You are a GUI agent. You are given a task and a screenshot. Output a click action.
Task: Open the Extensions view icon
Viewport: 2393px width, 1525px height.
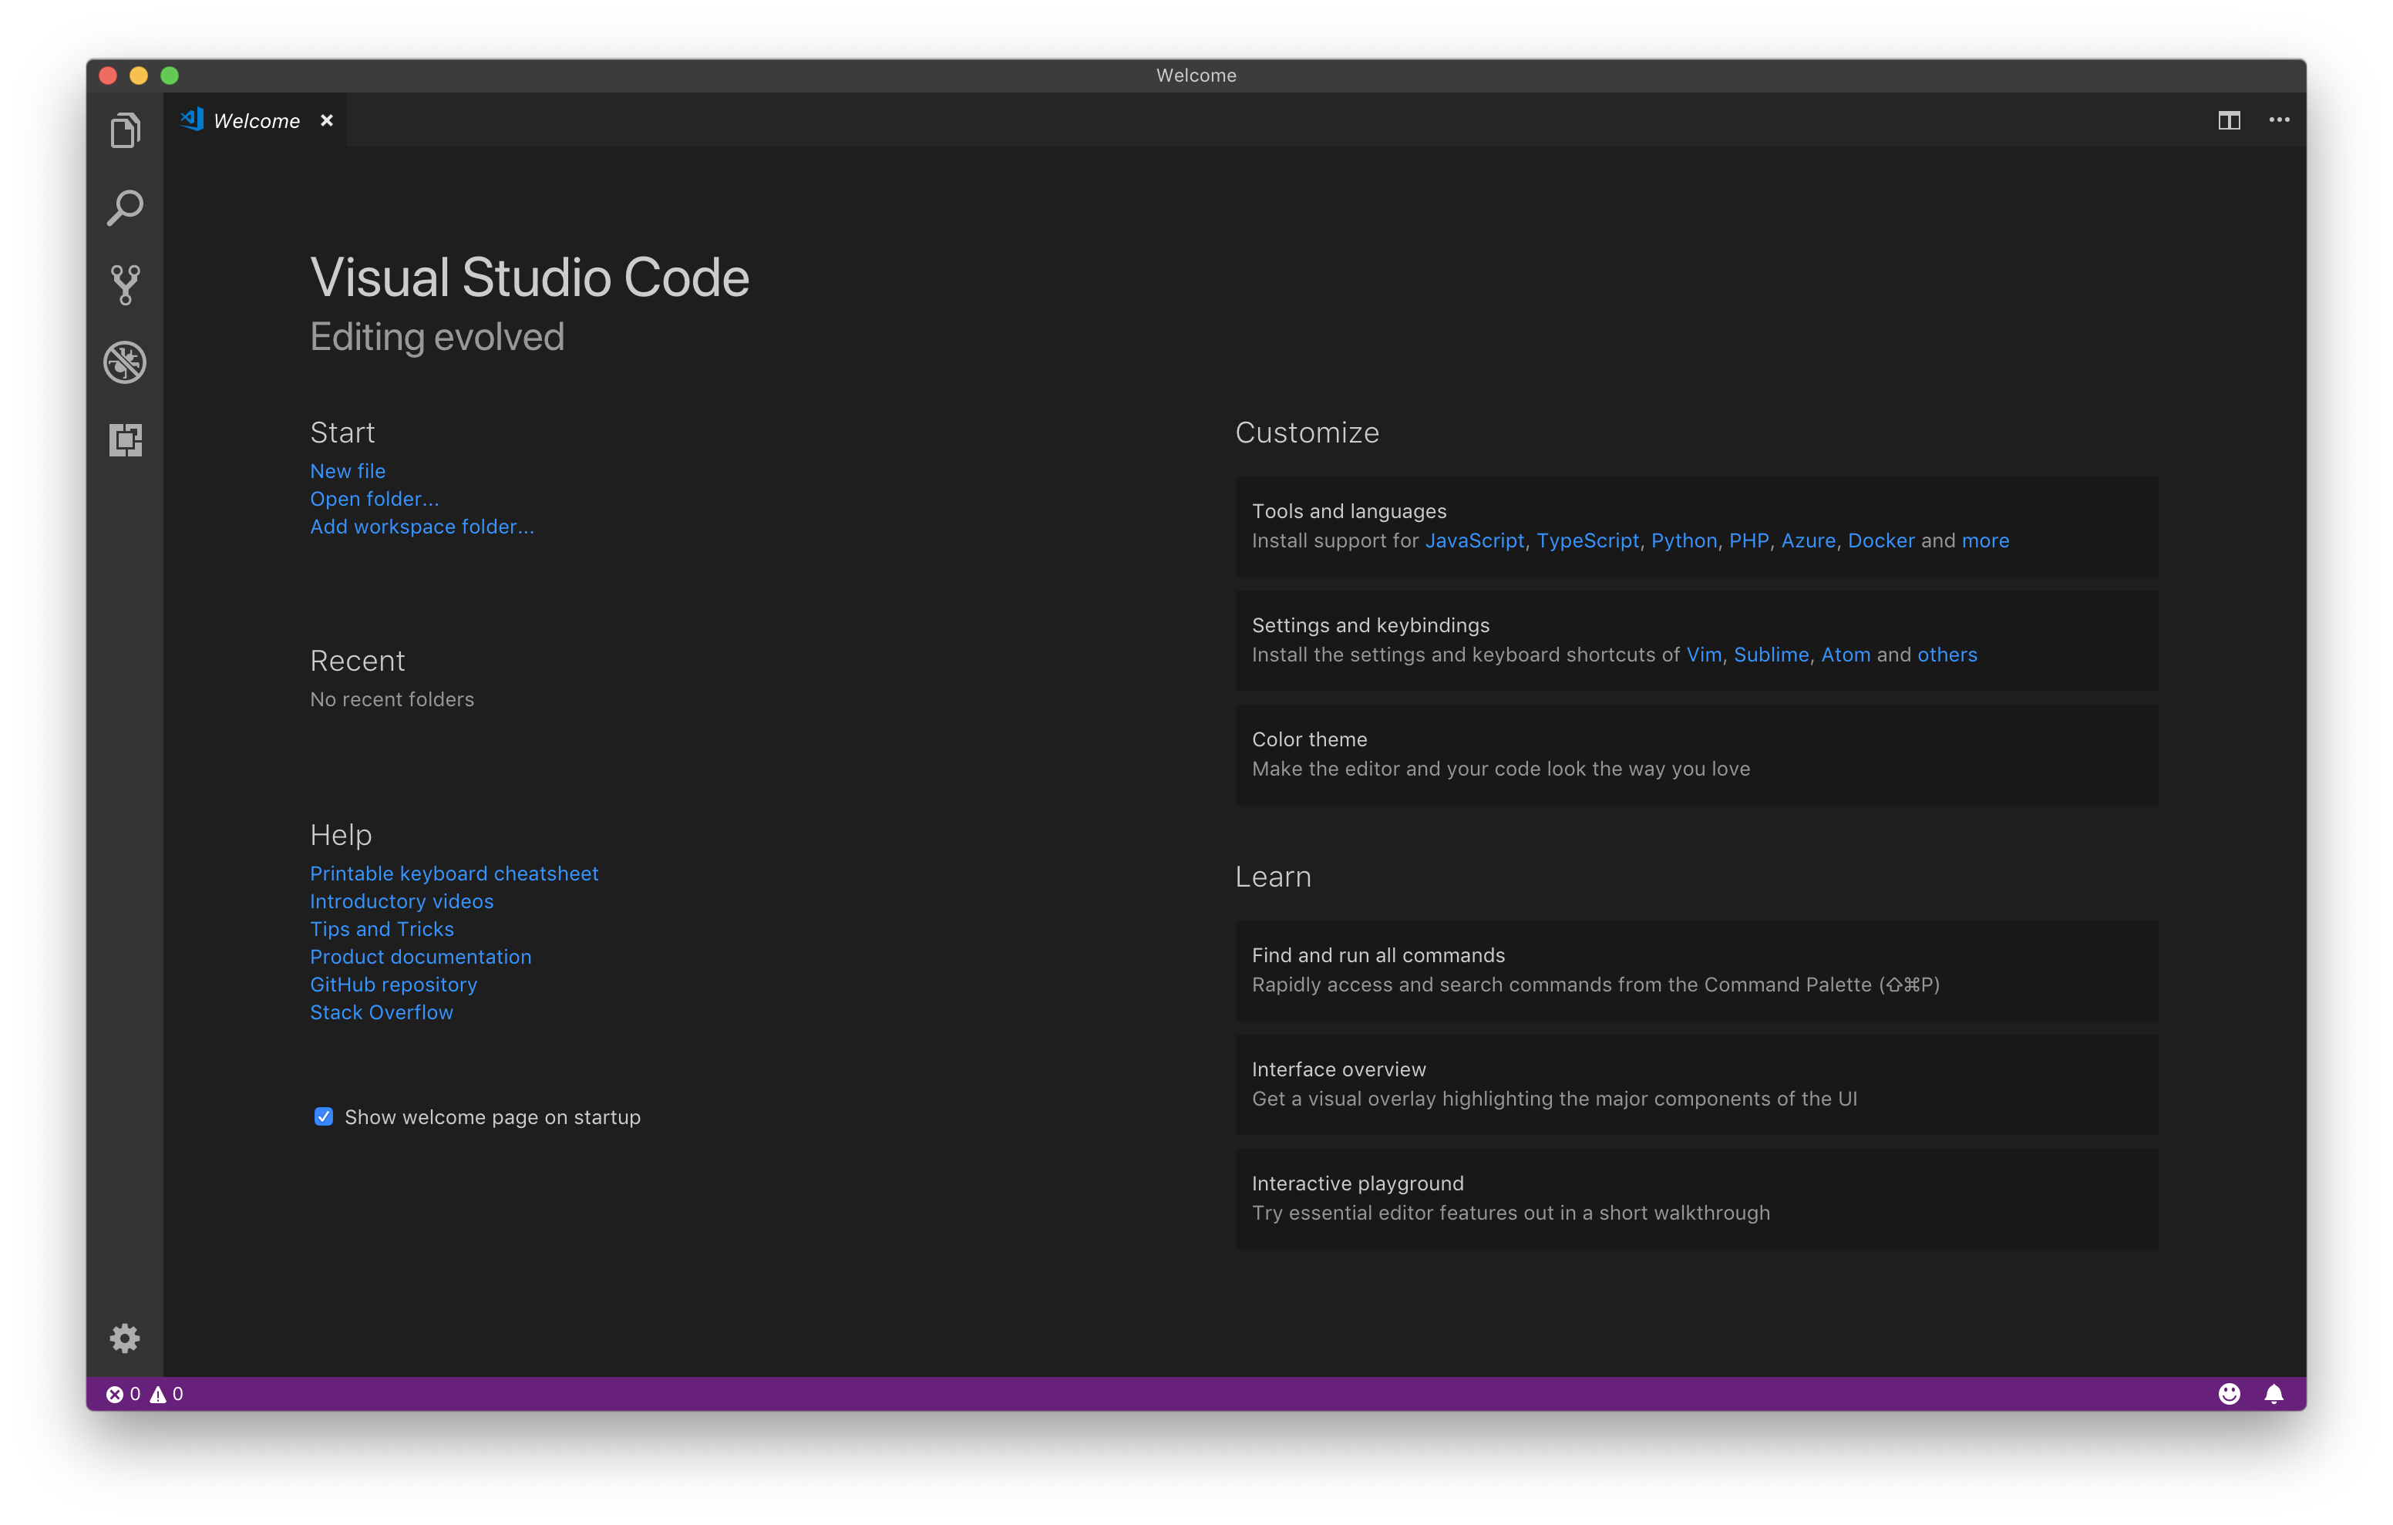coord(125,439)
